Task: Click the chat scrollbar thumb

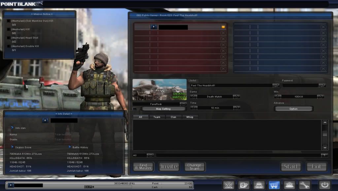Action: 325,134
